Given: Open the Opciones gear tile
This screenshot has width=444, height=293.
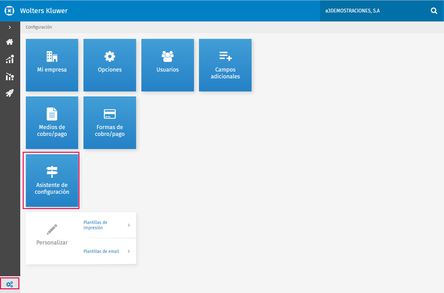Looking at the screenshot, I should pyautogui.click(x=110, y=65).
